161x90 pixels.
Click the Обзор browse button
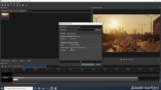(x=98, y=30)
